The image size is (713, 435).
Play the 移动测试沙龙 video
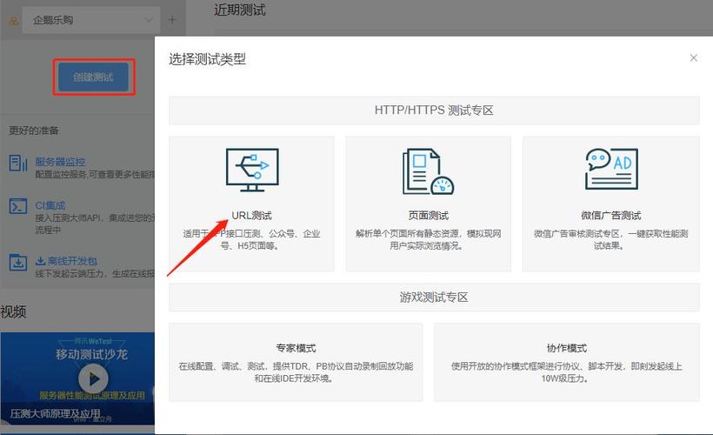(x=93, y=378)
